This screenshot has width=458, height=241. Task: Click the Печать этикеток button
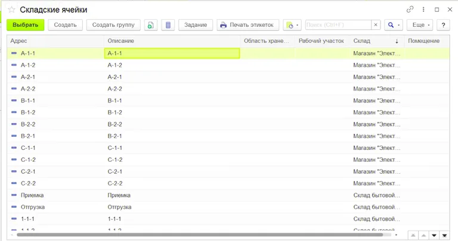(247, 25)
